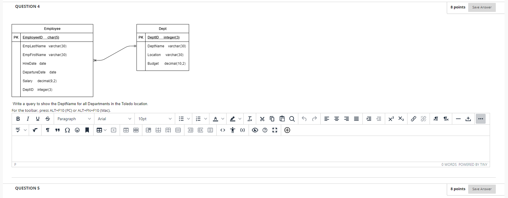Viewport: 508px width, 198px height.
Task: Click the cut scissors icon
Action: [x=262, y=119]
